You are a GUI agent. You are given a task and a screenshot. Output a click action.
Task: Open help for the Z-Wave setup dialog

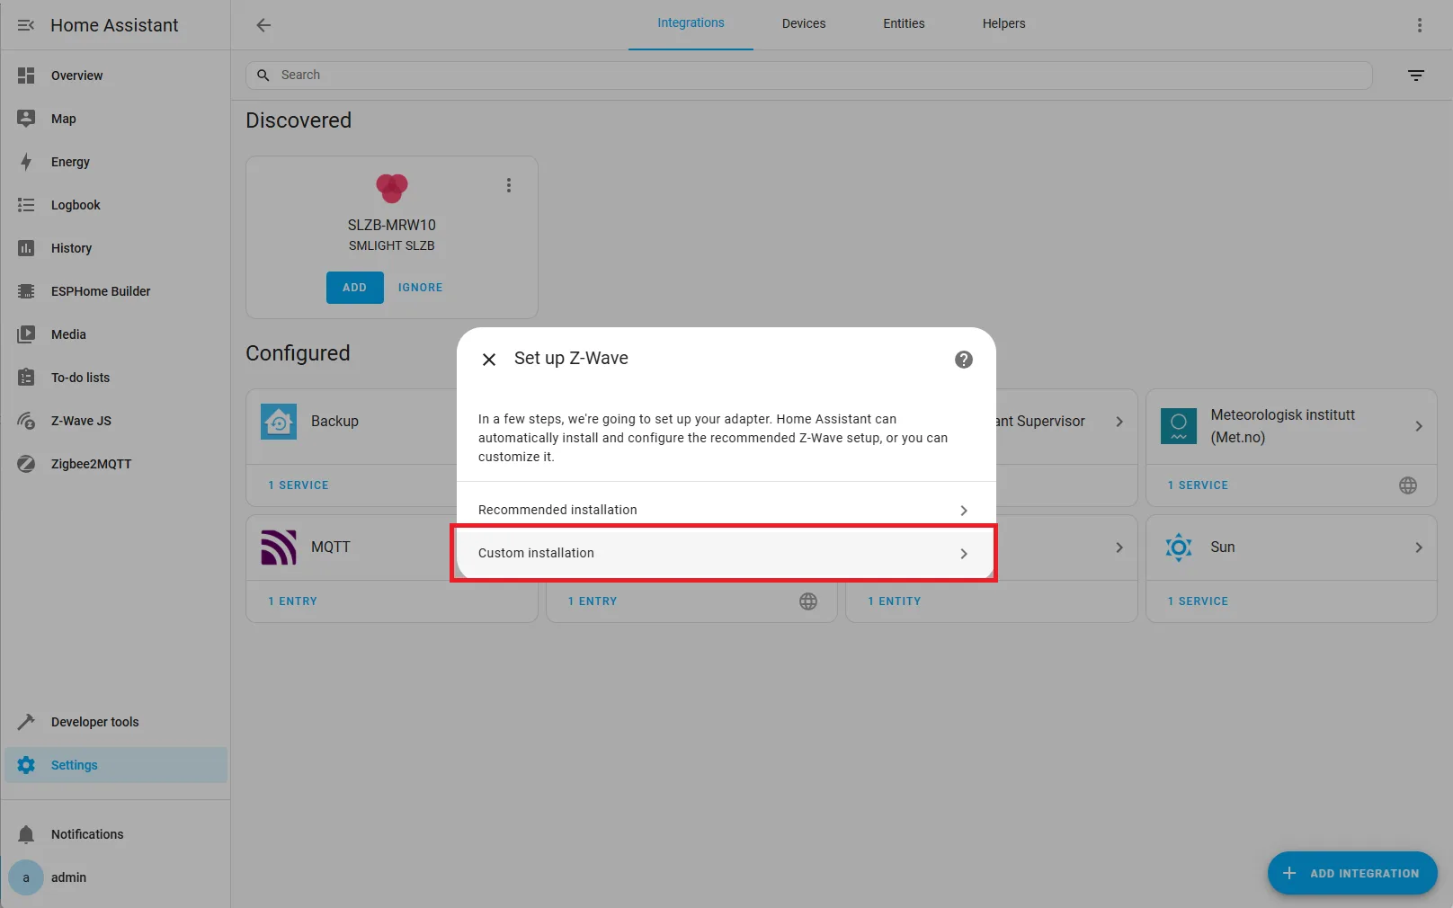[x=963, y=359]
